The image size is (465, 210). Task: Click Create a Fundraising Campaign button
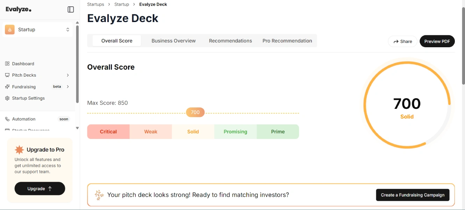coord(413,195)
